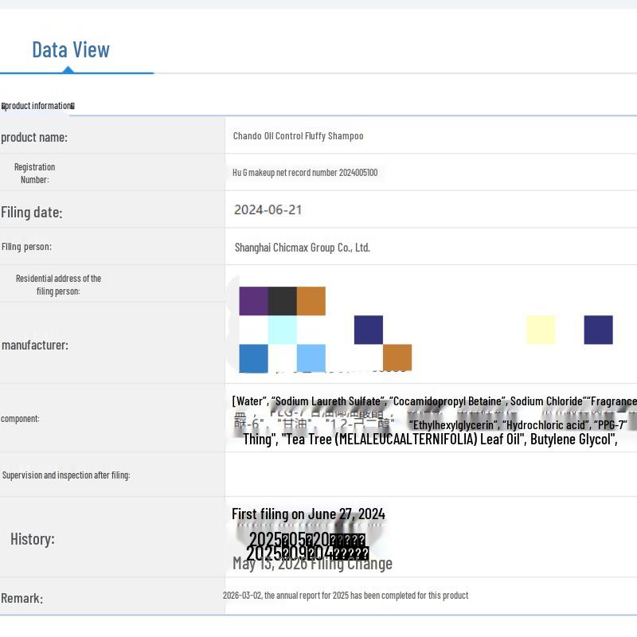
Task: Click Shanghai Chicmax Group Co., Ltd.
Action: click(x=303, y=248)
